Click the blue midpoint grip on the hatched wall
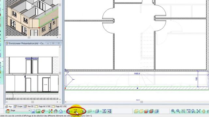209x117 pixels. (x=137, y=88)
